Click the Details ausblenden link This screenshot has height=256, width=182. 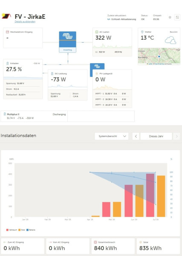(x=25, y=22)
